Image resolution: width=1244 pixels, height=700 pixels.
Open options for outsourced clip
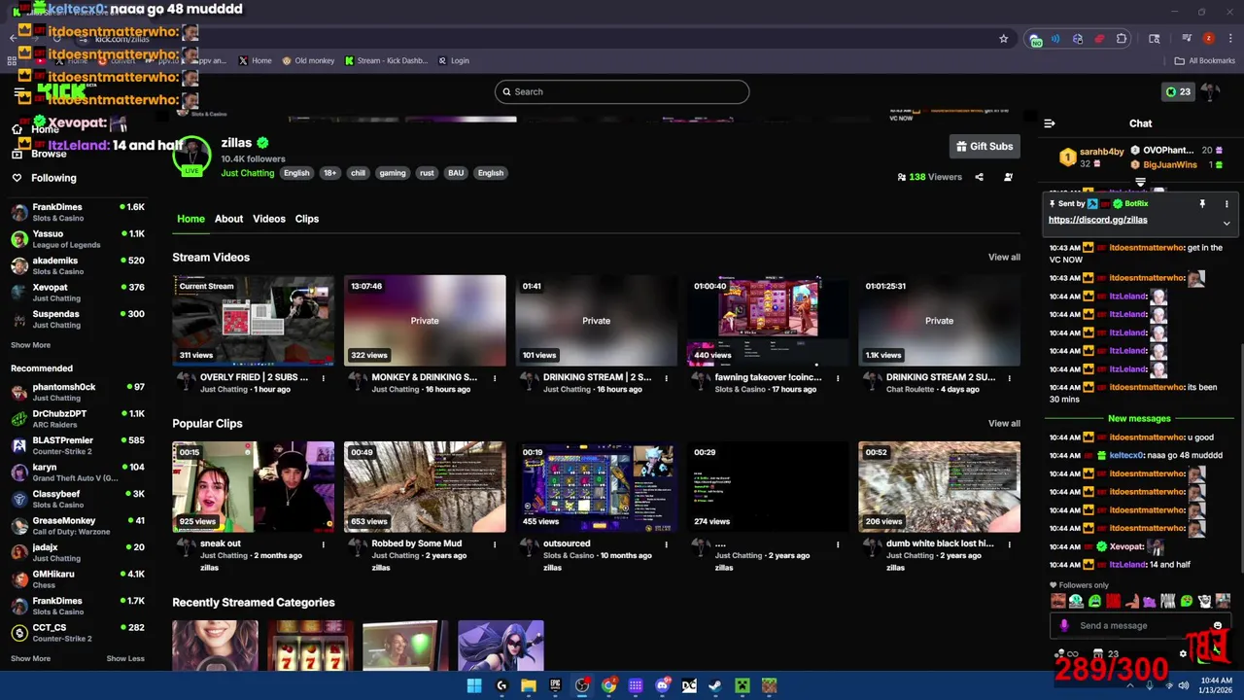[666, 544]
